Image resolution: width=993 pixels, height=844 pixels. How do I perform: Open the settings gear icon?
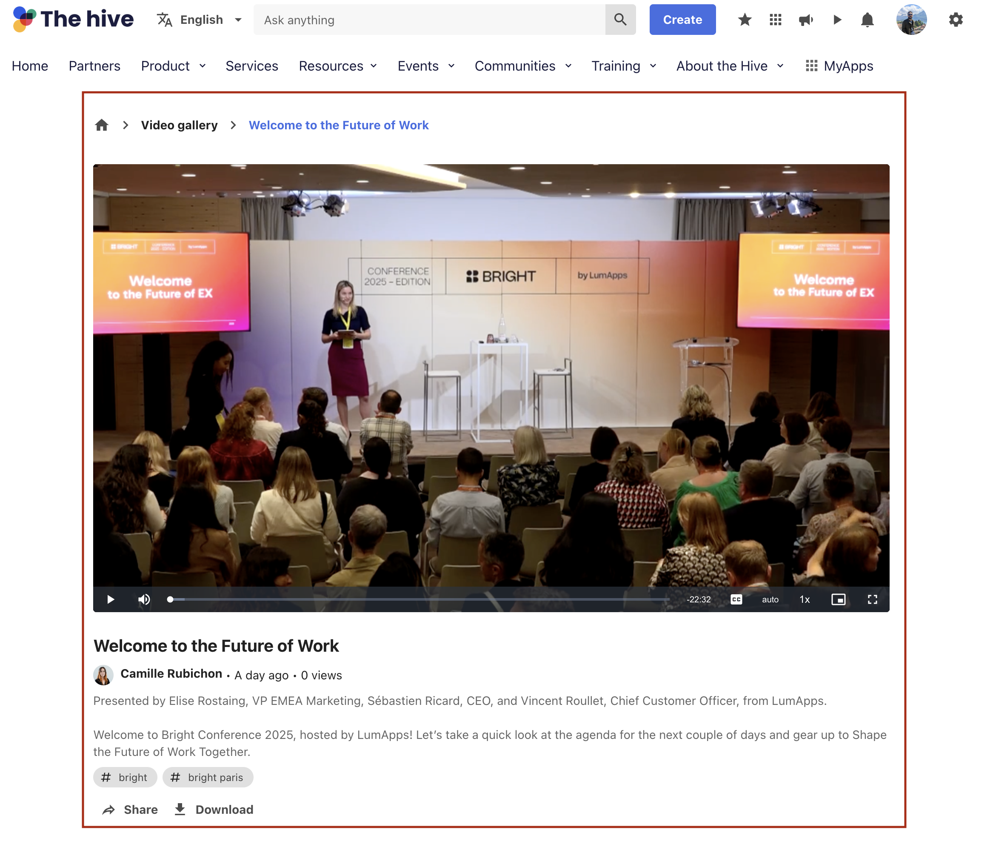click(x=956, y=20)
